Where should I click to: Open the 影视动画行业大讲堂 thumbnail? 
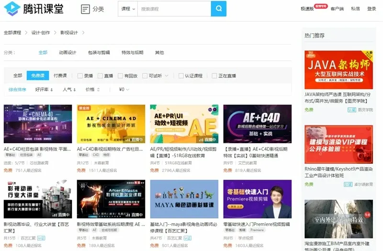point(38,199)
